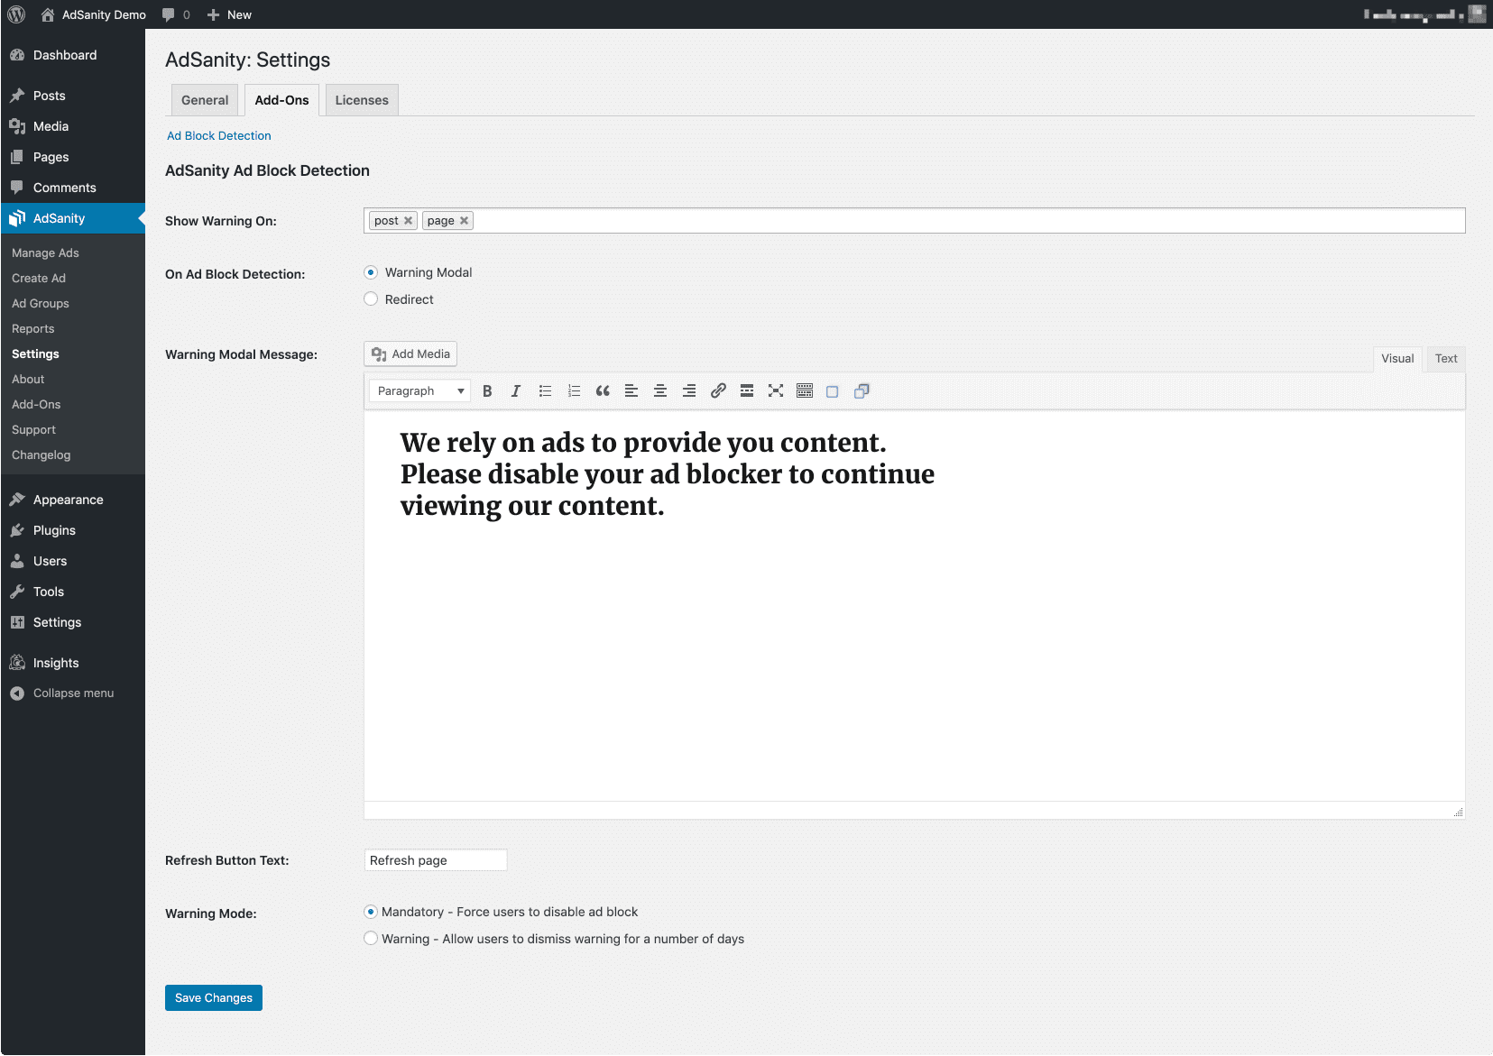This screenshot has width=1493, height=1056.
Task: Apply blockquote formatting
Action: click(603, 391)
